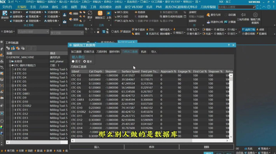Screen dimensions: 276x154
Task: Click the 回放宏 button
Action: tap(193, 21)
